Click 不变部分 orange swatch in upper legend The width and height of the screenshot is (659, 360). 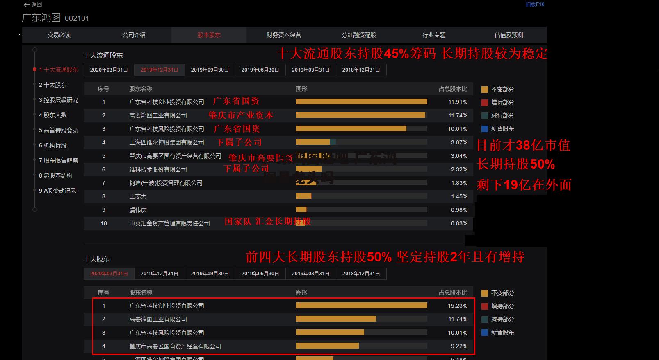coord(485,89)
